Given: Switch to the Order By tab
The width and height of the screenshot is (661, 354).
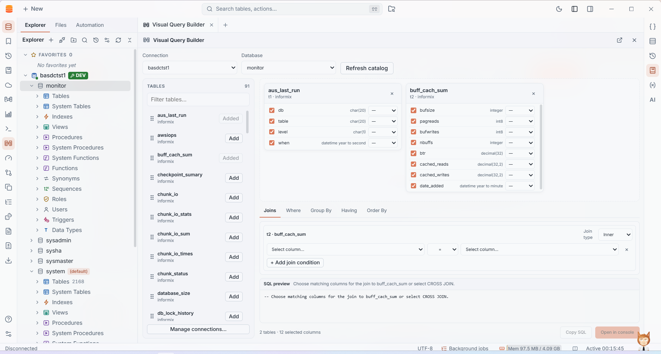Looking at the screenshot, I should (377, 210).
